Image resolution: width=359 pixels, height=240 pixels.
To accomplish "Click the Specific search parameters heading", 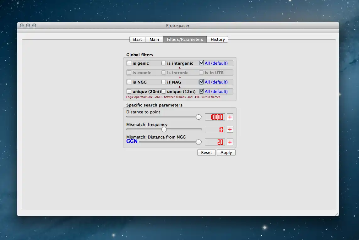I will [x=154, y=105].
